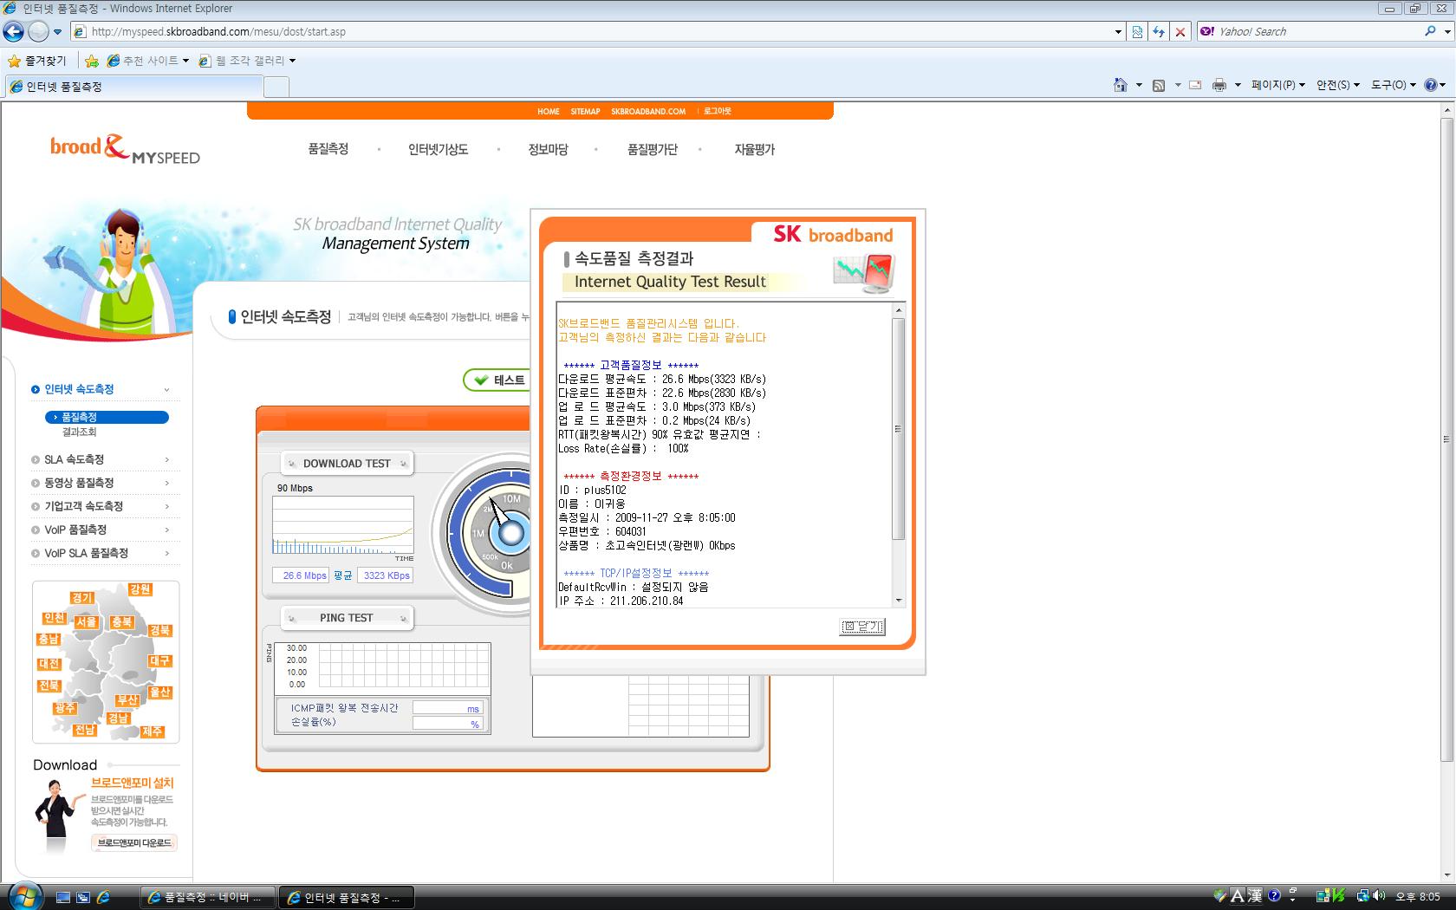1456x910 pixels.
Task: Click the red stop loading icon
Action: click(x=1180, y=31)
